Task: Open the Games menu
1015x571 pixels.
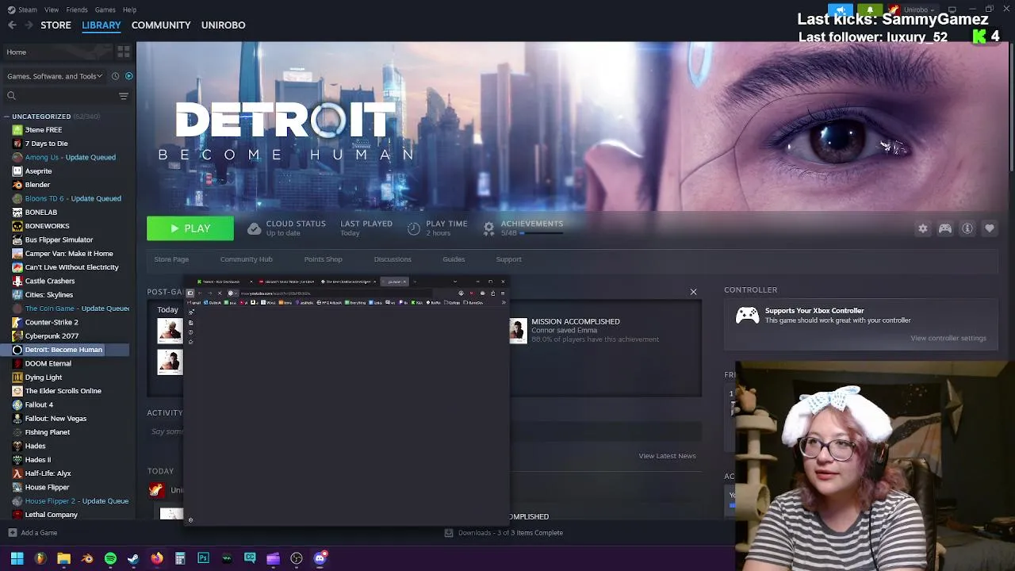Action: point(105,10)
